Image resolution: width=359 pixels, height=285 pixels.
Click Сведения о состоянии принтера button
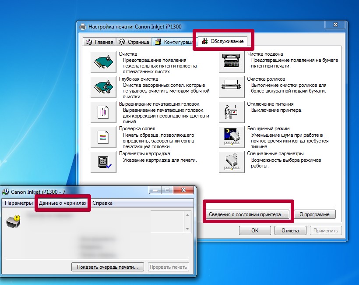click(248, 214)
